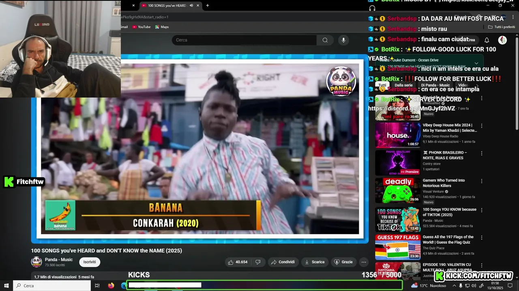Image resolution: width=519 pixels, height=291 pixels.
Task: Expand the Duke Dumont playlist panel chevron
Action: pos(476,63)
